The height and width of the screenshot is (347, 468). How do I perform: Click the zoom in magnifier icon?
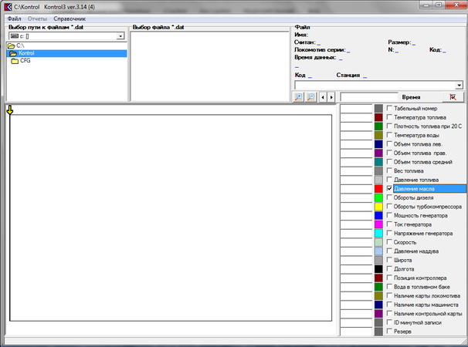(299, 97)
